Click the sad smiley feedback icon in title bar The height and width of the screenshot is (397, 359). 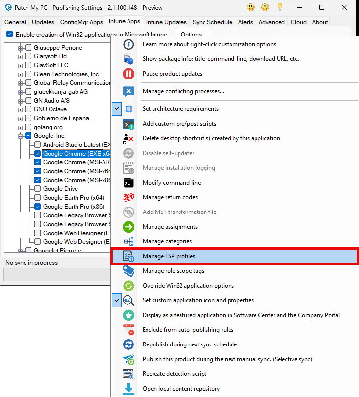click(265, 7)
